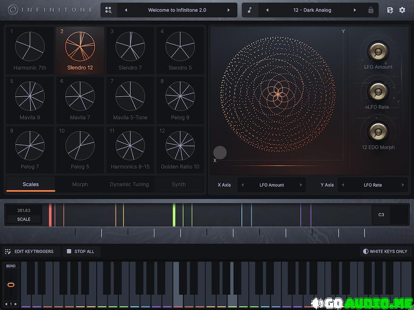Previous Y Axis parameter arrow
The image size is (414, 310).
coord(343,185)
